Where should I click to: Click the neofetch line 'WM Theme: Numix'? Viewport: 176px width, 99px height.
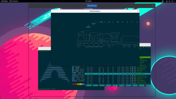pos(78,71)
